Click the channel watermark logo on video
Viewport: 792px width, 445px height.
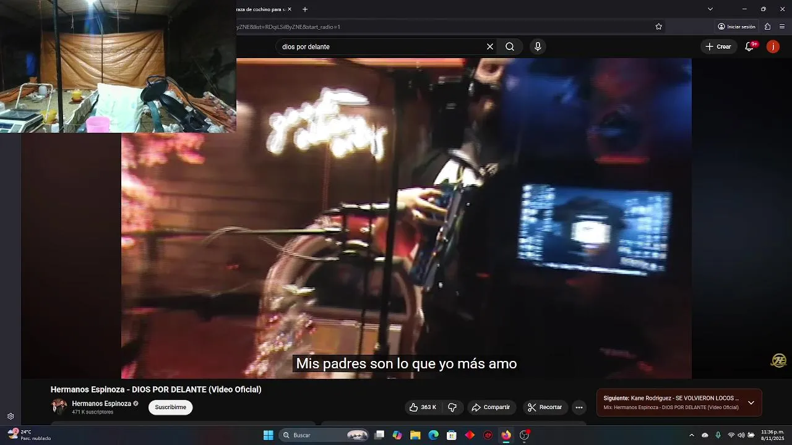(778, 361)
